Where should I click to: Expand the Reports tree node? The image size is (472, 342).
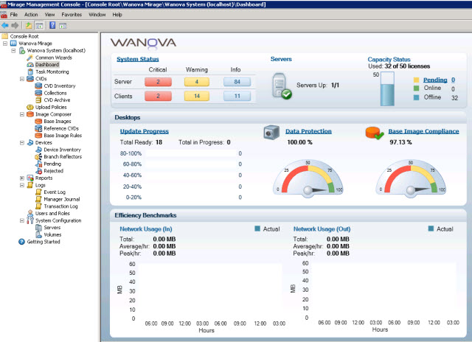click(x=22, y=178)
